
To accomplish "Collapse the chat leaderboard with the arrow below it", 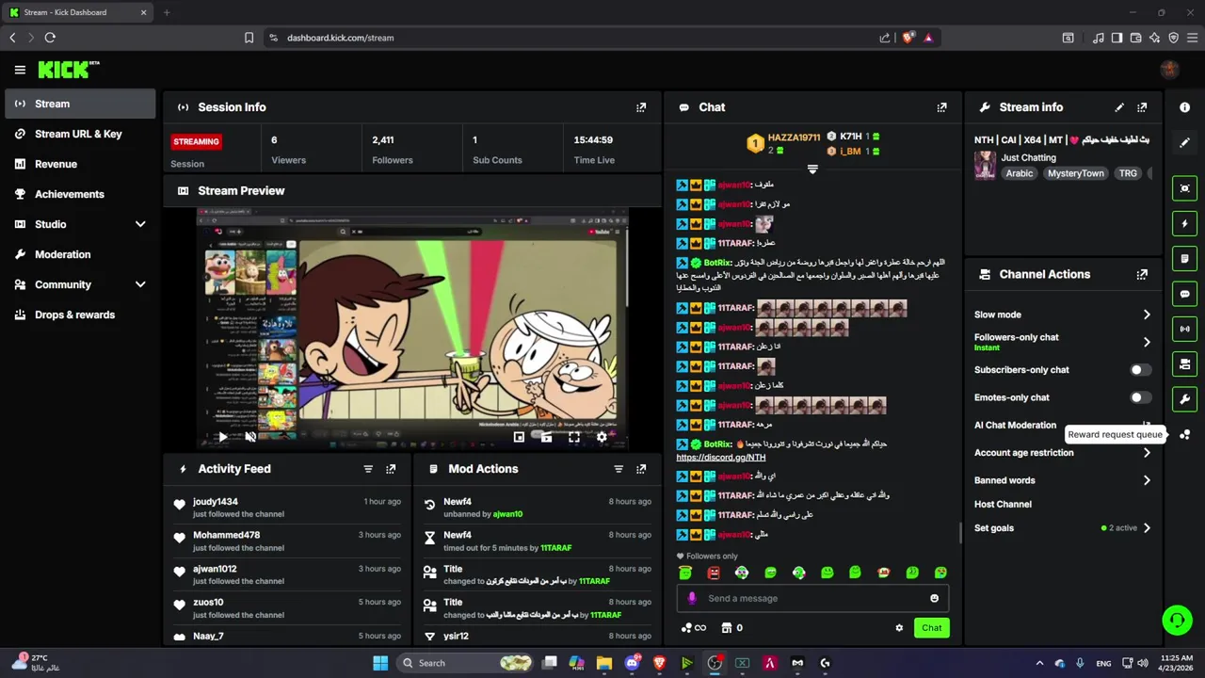I will coord(812,169).
